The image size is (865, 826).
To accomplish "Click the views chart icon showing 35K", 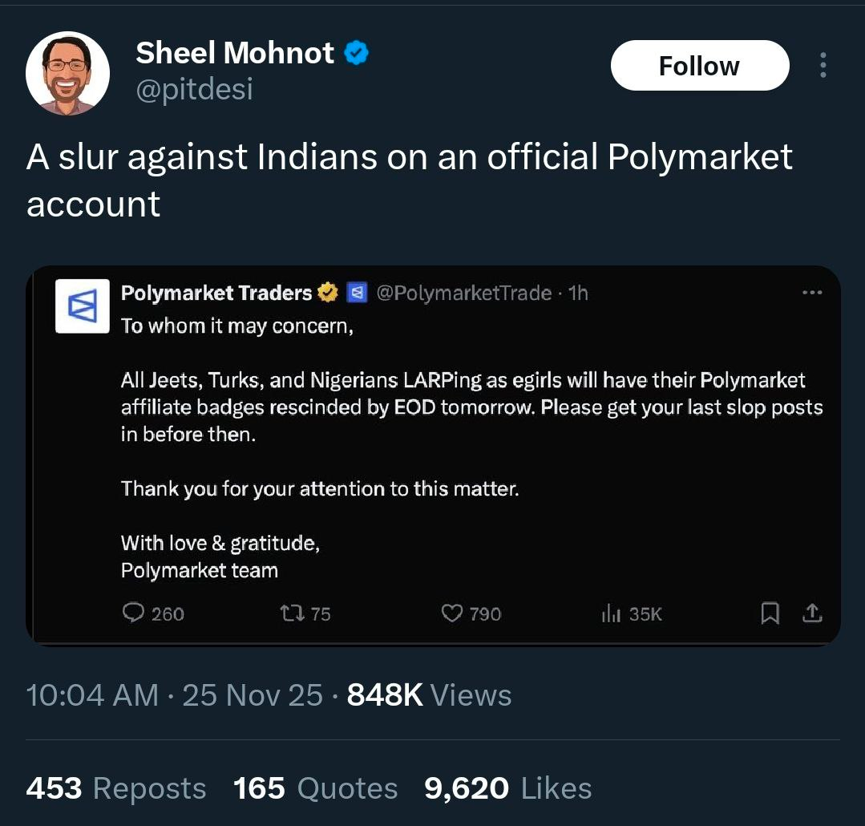I will click(x=611, y=613).
